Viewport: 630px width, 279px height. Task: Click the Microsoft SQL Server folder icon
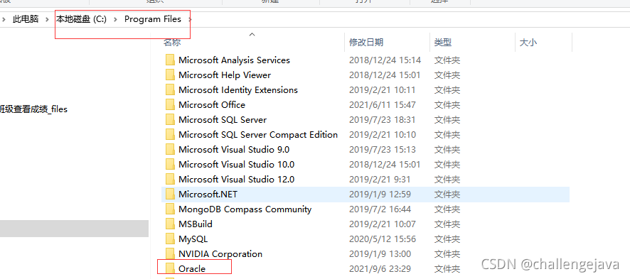coord(170,119)
